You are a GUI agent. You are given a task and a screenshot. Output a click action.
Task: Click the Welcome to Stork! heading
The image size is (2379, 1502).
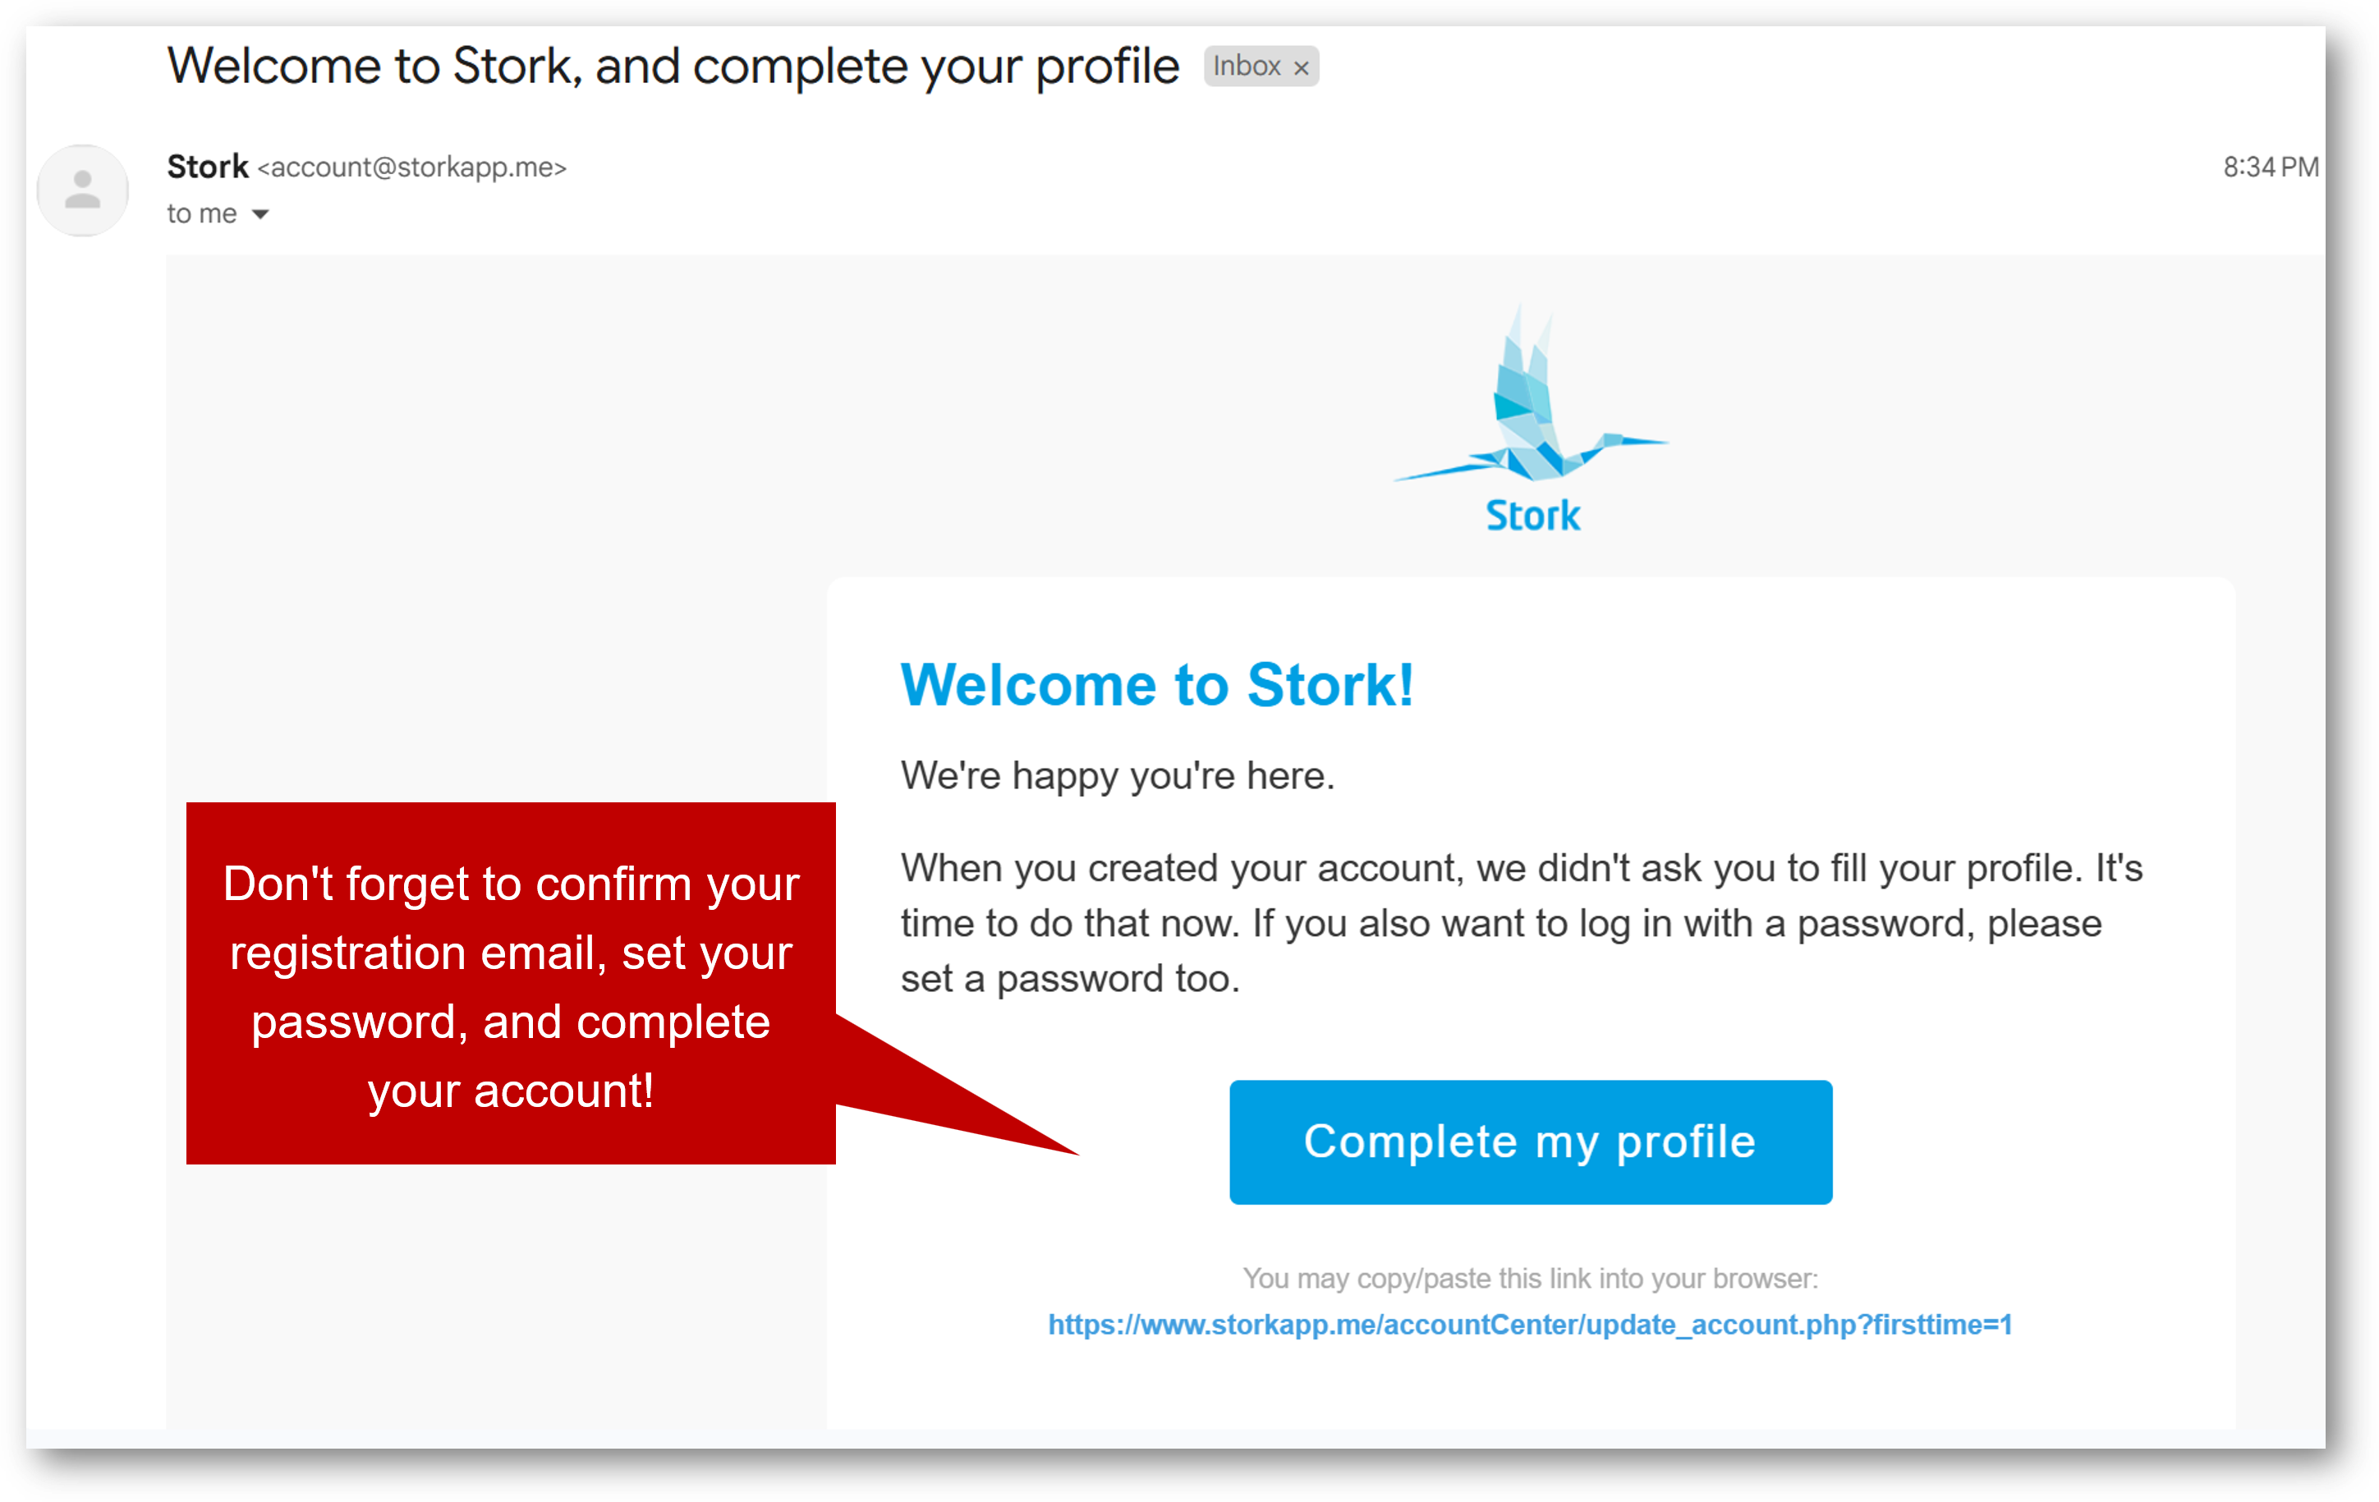pos(1157,685)
